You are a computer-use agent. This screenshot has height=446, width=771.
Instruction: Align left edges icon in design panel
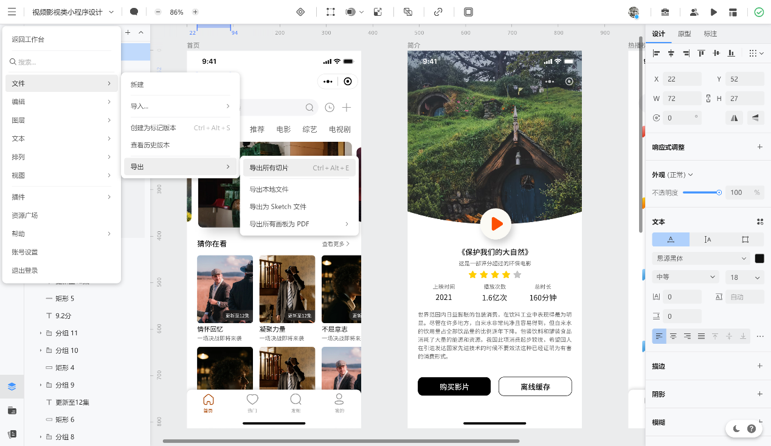point(656,54)
